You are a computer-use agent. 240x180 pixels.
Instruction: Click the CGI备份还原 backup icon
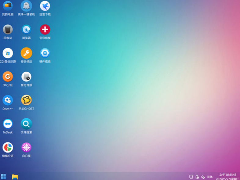tap(8, 53)
